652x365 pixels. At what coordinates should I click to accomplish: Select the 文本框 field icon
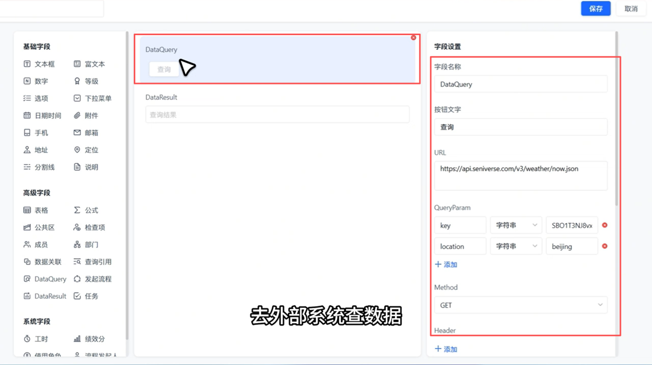27,64
